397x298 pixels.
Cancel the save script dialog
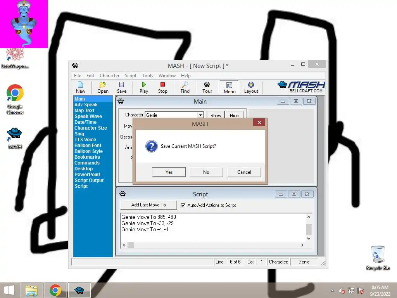(244, 172)
